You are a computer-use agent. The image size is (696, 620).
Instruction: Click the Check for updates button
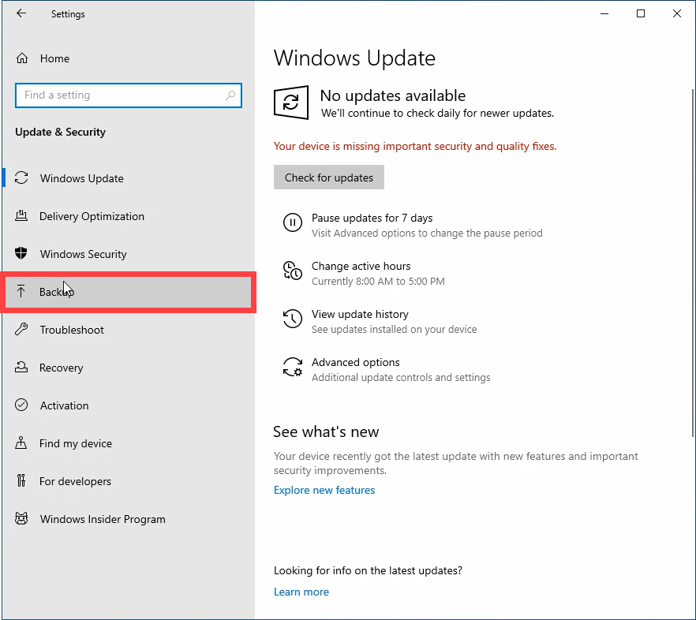point(329,177)
